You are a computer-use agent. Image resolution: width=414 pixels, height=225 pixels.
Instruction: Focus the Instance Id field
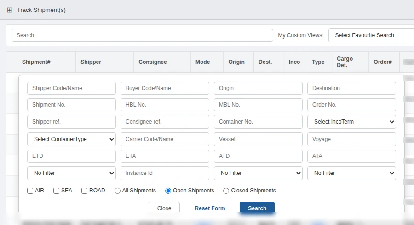coord(165,173)
